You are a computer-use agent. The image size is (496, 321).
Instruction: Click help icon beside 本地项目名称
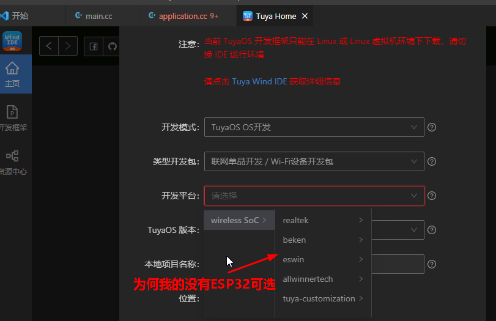click(432, 264)
